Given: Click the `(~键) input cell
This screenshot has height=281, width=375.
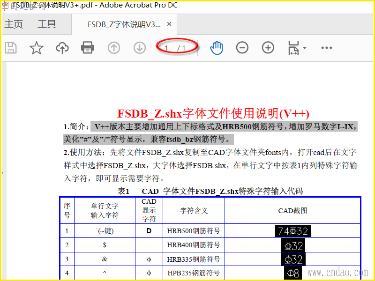Looking at the screenshot, I should coord(105,231).
